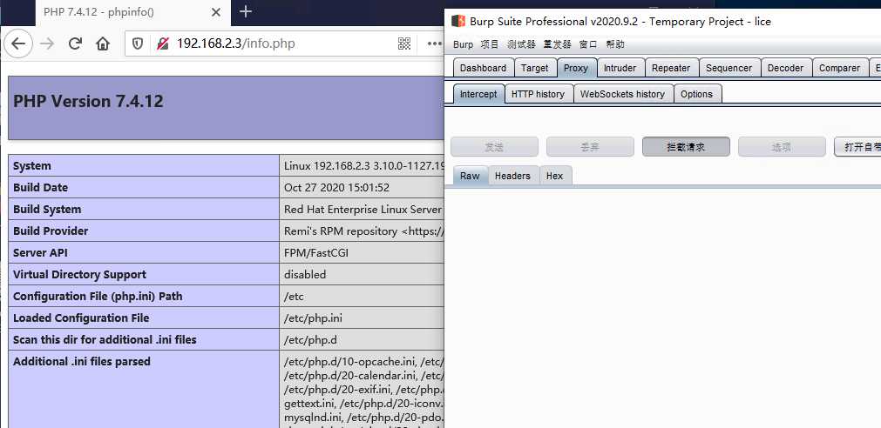Image resolution: width=881 pixels, height=428 pixels.
Task: Click the Server API row label
Action: tap(40, 253)
